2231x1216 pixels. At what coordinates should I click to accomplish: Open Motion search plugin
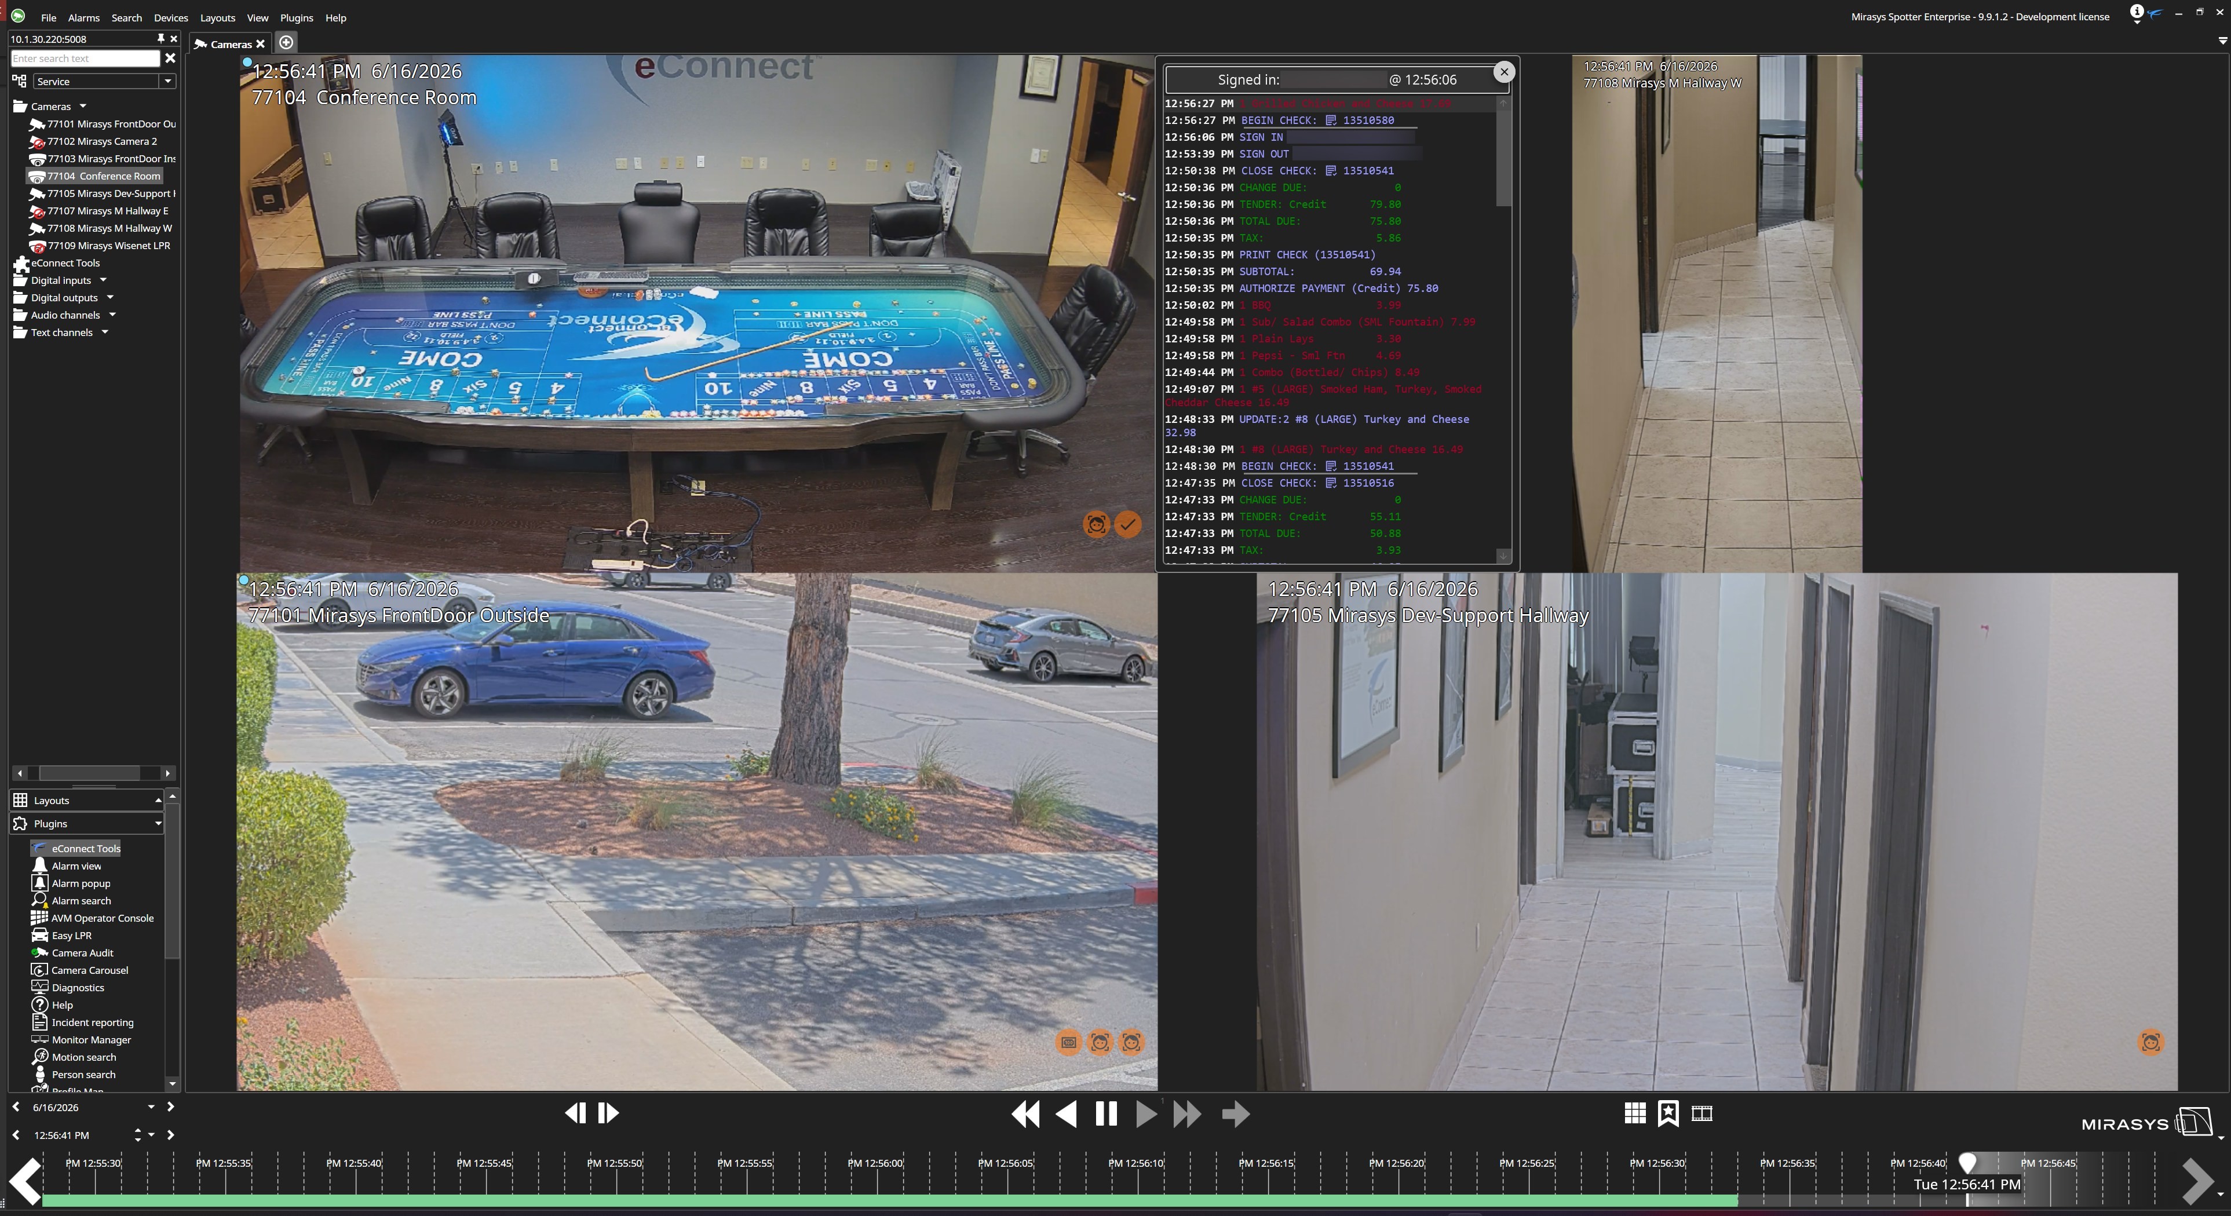click(x=74, y=1057)
